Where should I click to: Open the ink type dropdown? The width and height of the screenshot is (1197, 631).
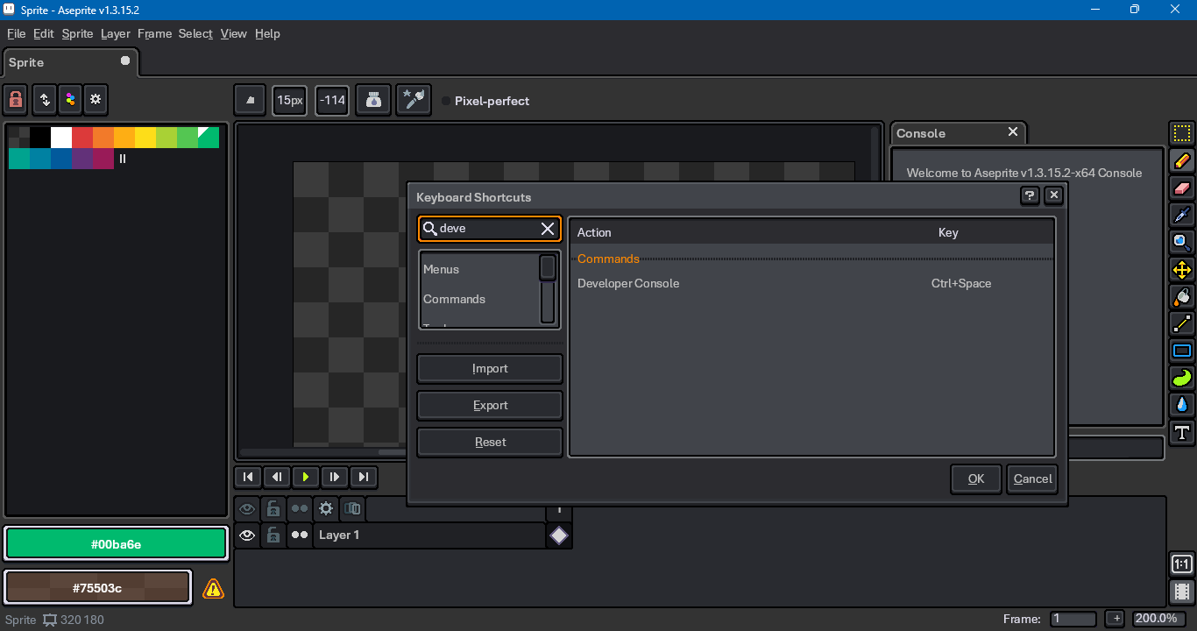pos(375,101)
